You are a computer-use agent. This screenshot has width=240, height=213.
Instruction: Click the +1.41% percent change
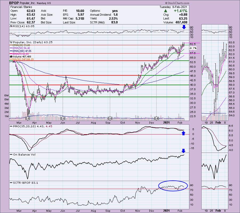(181, 11)
